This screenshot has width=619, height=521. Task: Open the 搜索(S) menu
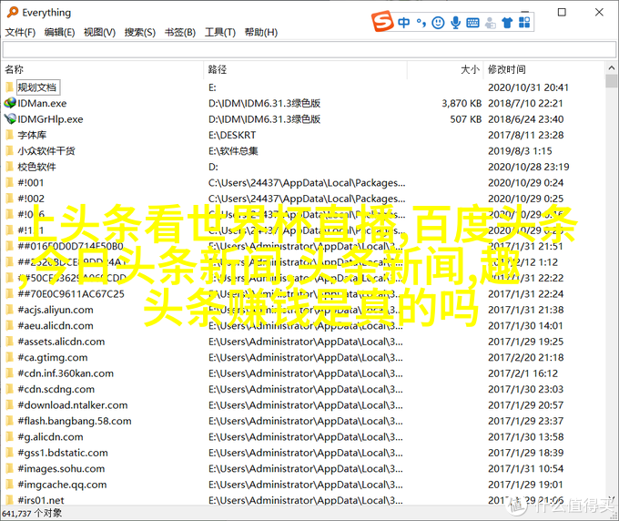tap(139, 32)
